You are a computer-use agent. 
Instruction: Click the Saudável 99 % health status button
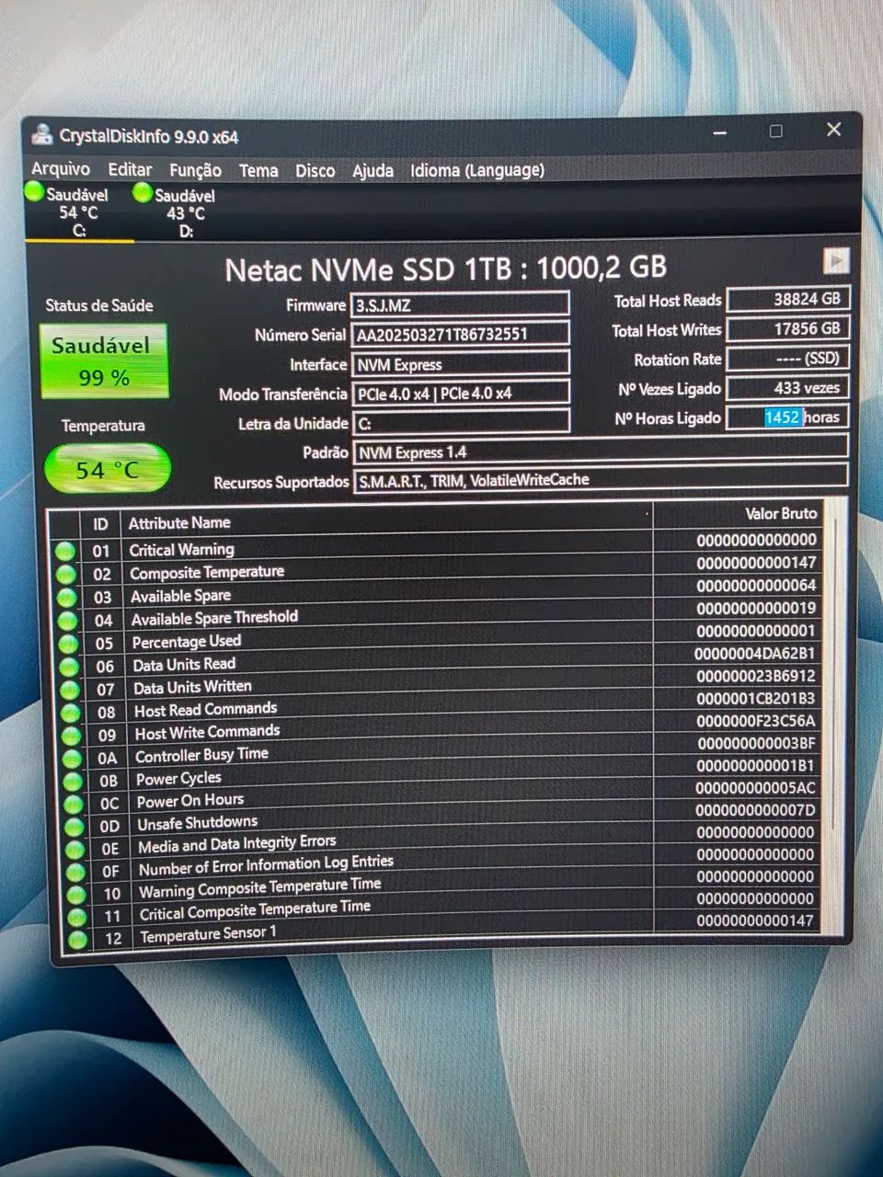pyautogui.click(x=104, y=361)
